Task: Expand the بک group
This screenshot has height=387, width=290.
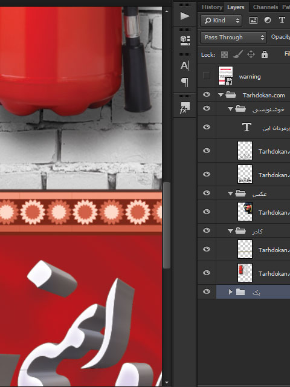Action: click(230, 292)
